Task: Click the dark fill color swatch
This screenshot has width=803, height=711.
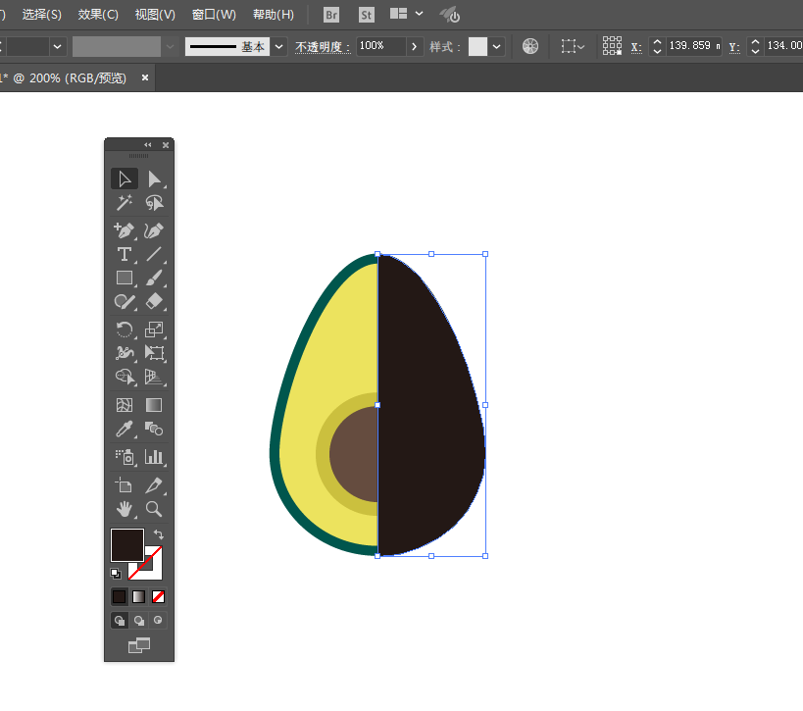Action: 127,544
